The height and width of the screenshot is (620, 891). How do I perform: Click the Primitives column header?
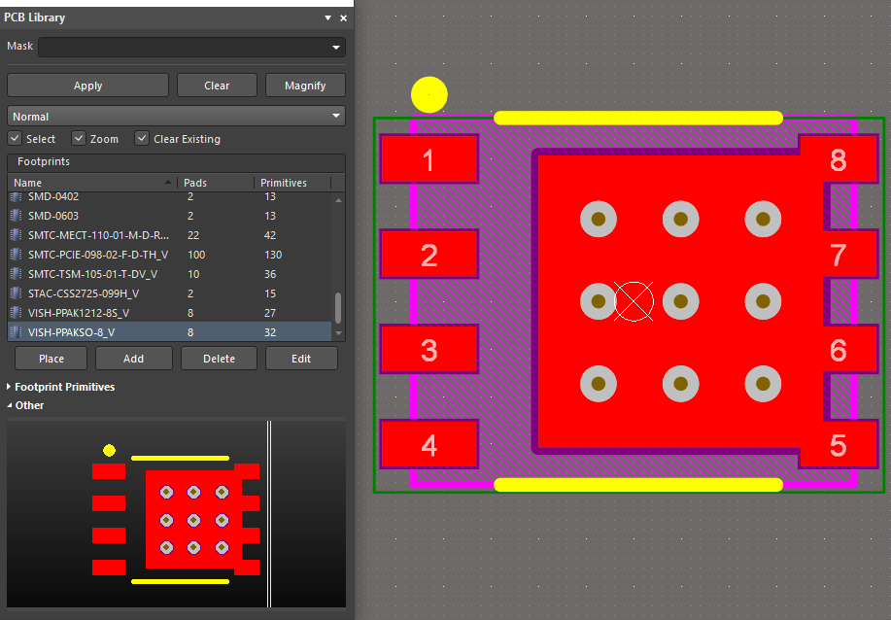pos(292,183)
